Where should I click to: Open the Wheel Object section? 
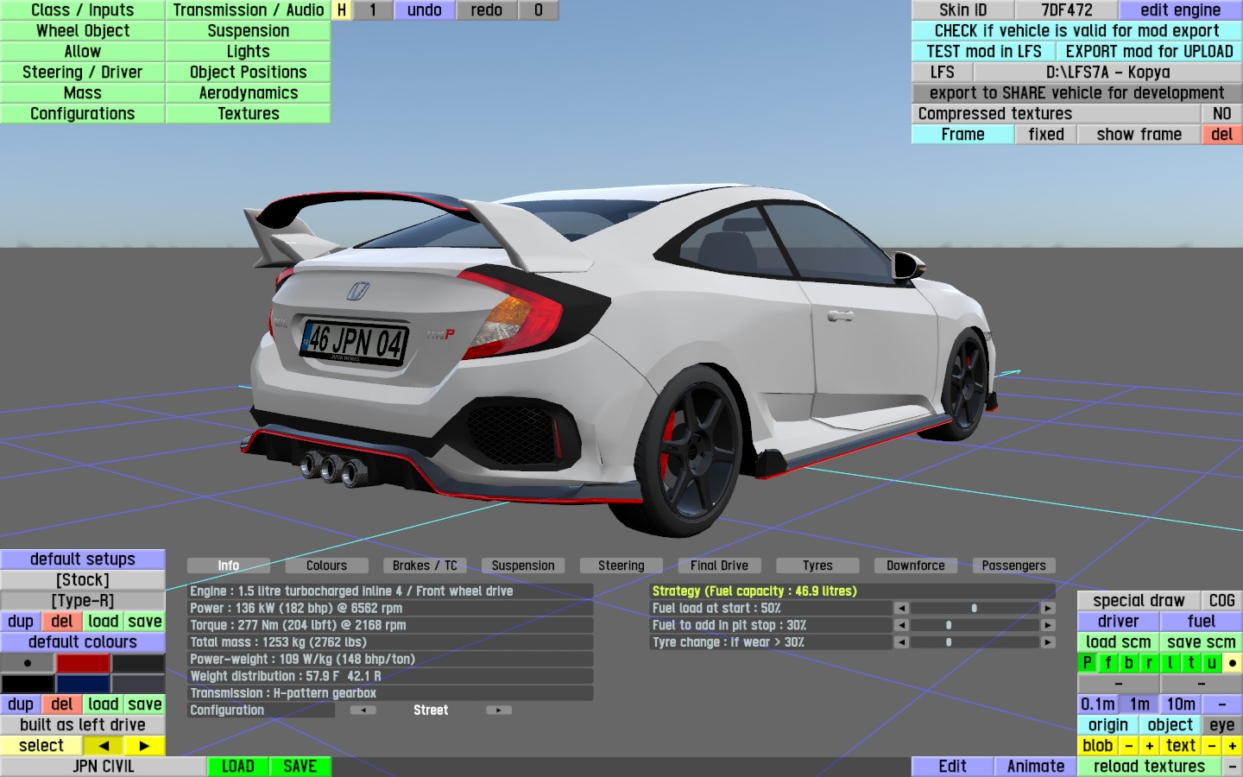coord(83,31)
